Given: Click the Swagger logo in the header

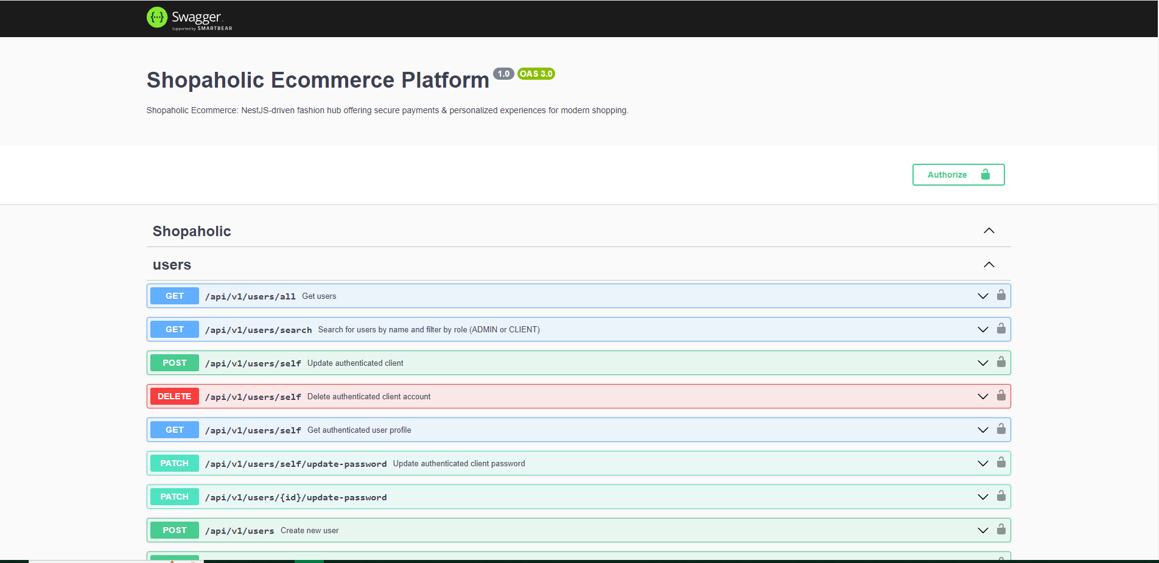Looking at the screenshot, I should click(x=189, y=18).
